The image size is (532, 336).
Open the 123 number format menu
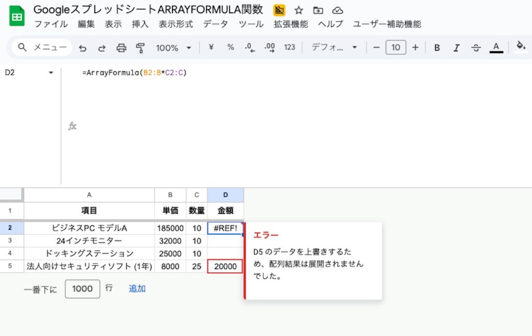click(289, 47)
